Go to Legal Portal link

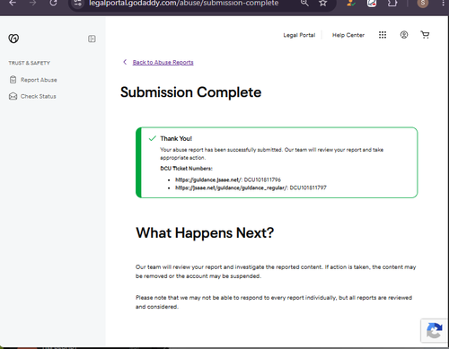click(x=299, y=35)
